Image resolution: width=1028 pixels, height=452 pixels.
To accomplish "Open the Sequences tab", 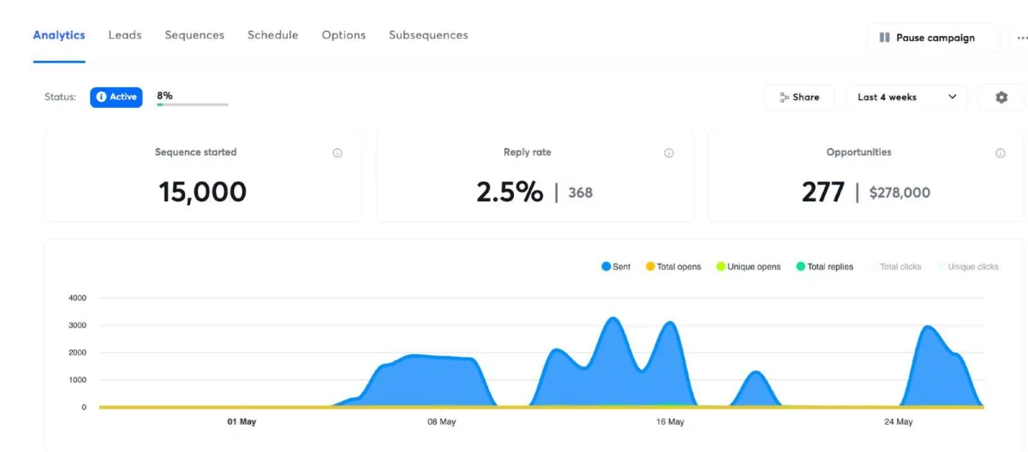I will pos(194,35).
